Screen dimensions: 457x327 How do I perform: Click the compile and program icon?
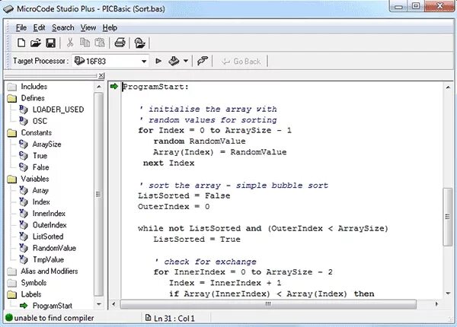[x=174, y=61]
